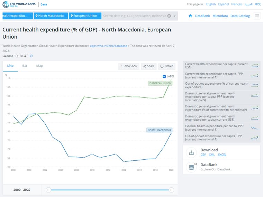The width and height of the screenshot is (263, 197).
Task: Click the license info circle icon
Action: (31, 56)
